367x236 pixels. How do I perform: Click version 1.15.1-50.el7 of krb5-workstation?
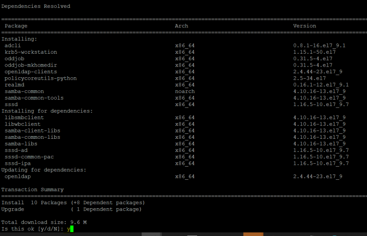(314, 52)
